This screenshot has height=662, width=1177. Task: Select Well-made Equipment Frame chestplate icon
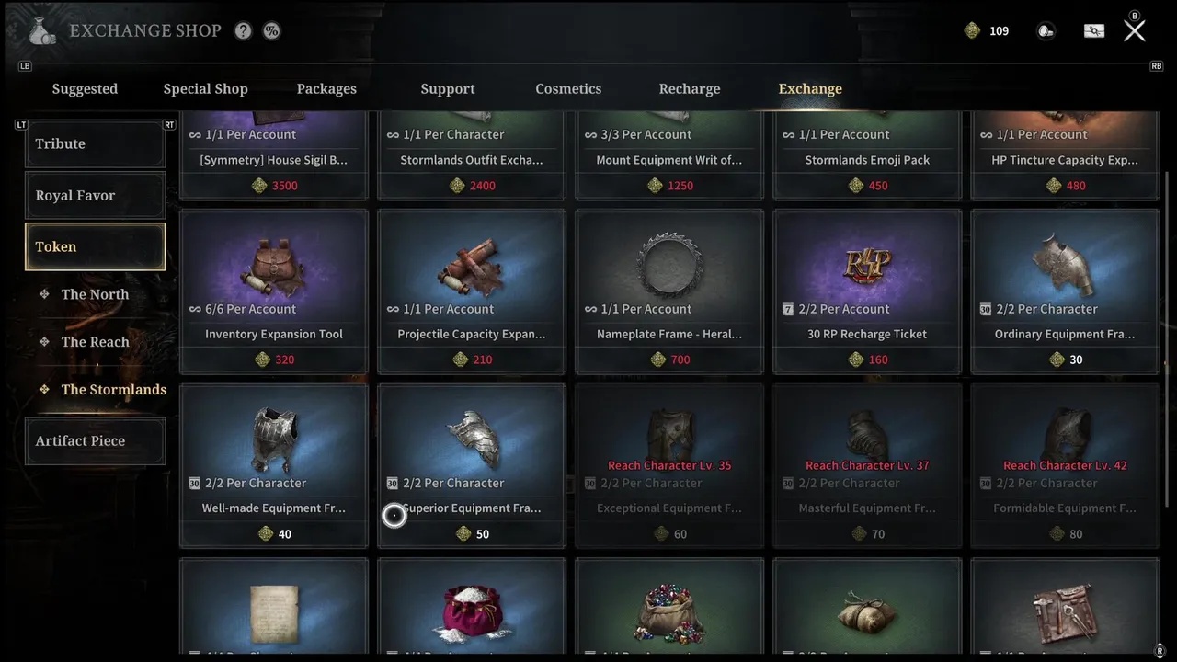(x=274, y=438)
